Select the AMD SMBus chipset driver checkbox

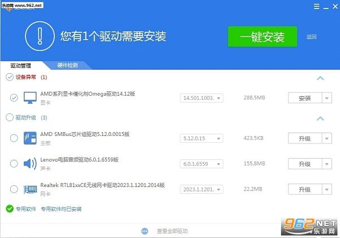coord(14,138)
